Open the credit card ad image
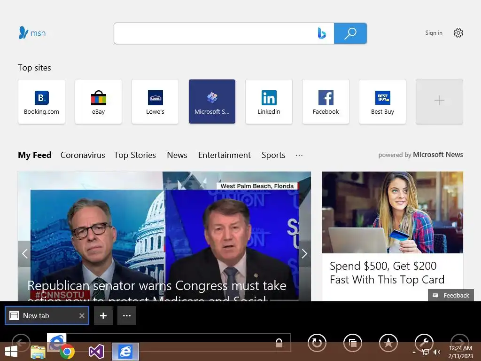Screen dimensions: 481x361 (393, 212)
